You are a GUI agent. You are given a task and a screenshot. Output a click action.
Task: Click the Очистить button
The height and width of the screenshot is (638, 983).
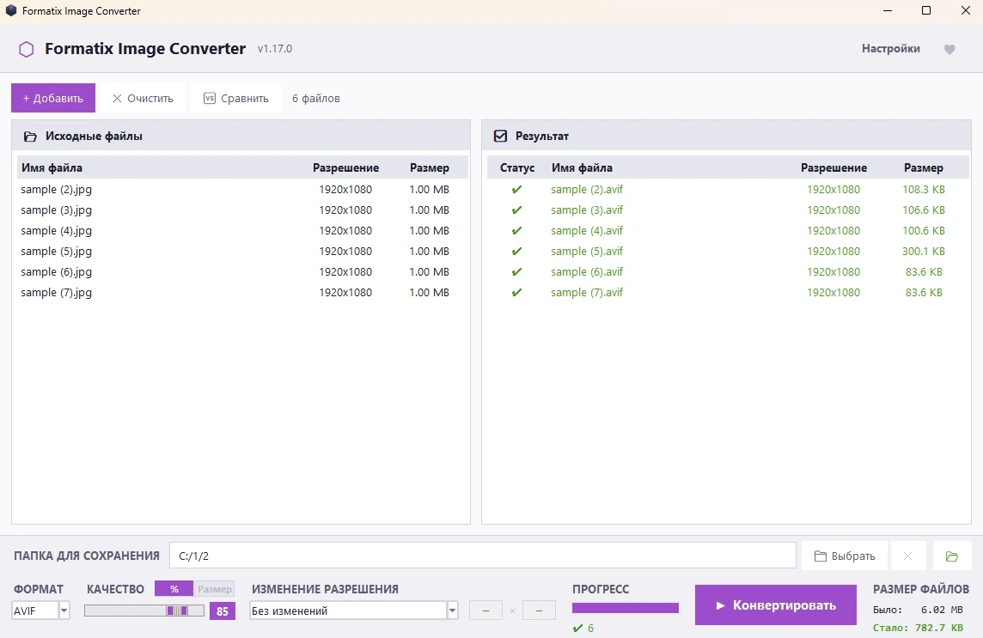pos(143,98)
